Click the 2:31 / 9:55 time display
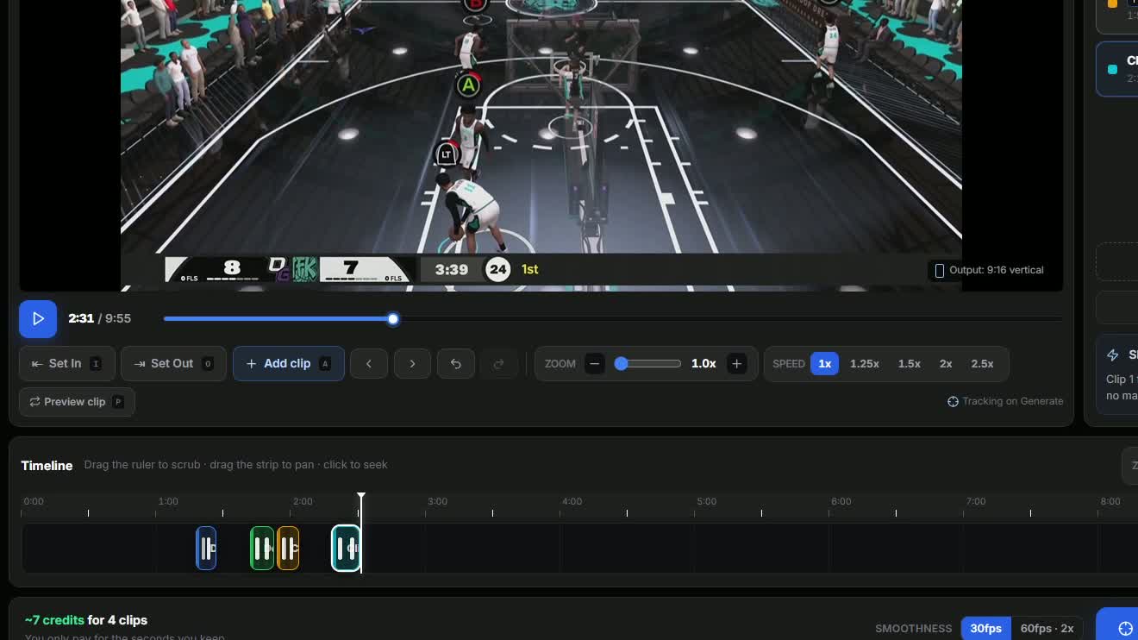1138x640 pixels. 100,318
